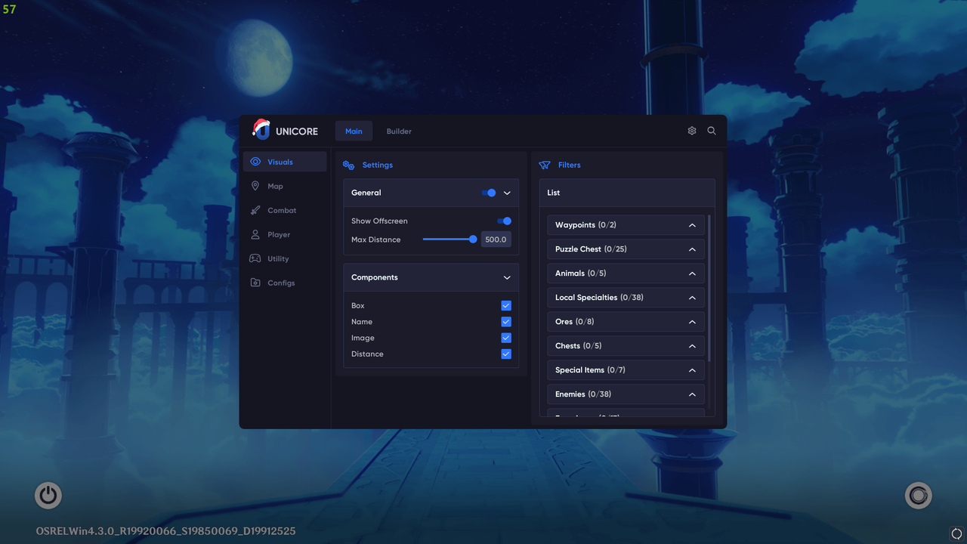Click the settings gear icon

[x=691, y=130]
